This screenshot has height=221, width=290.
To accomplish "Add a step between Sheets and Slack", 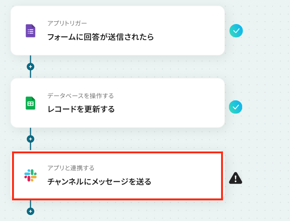I will coord(31,139).
